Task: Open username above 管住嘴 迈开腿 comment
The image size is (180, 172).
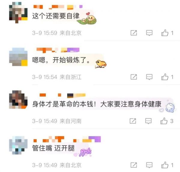Action: click(x=67, y=139)
